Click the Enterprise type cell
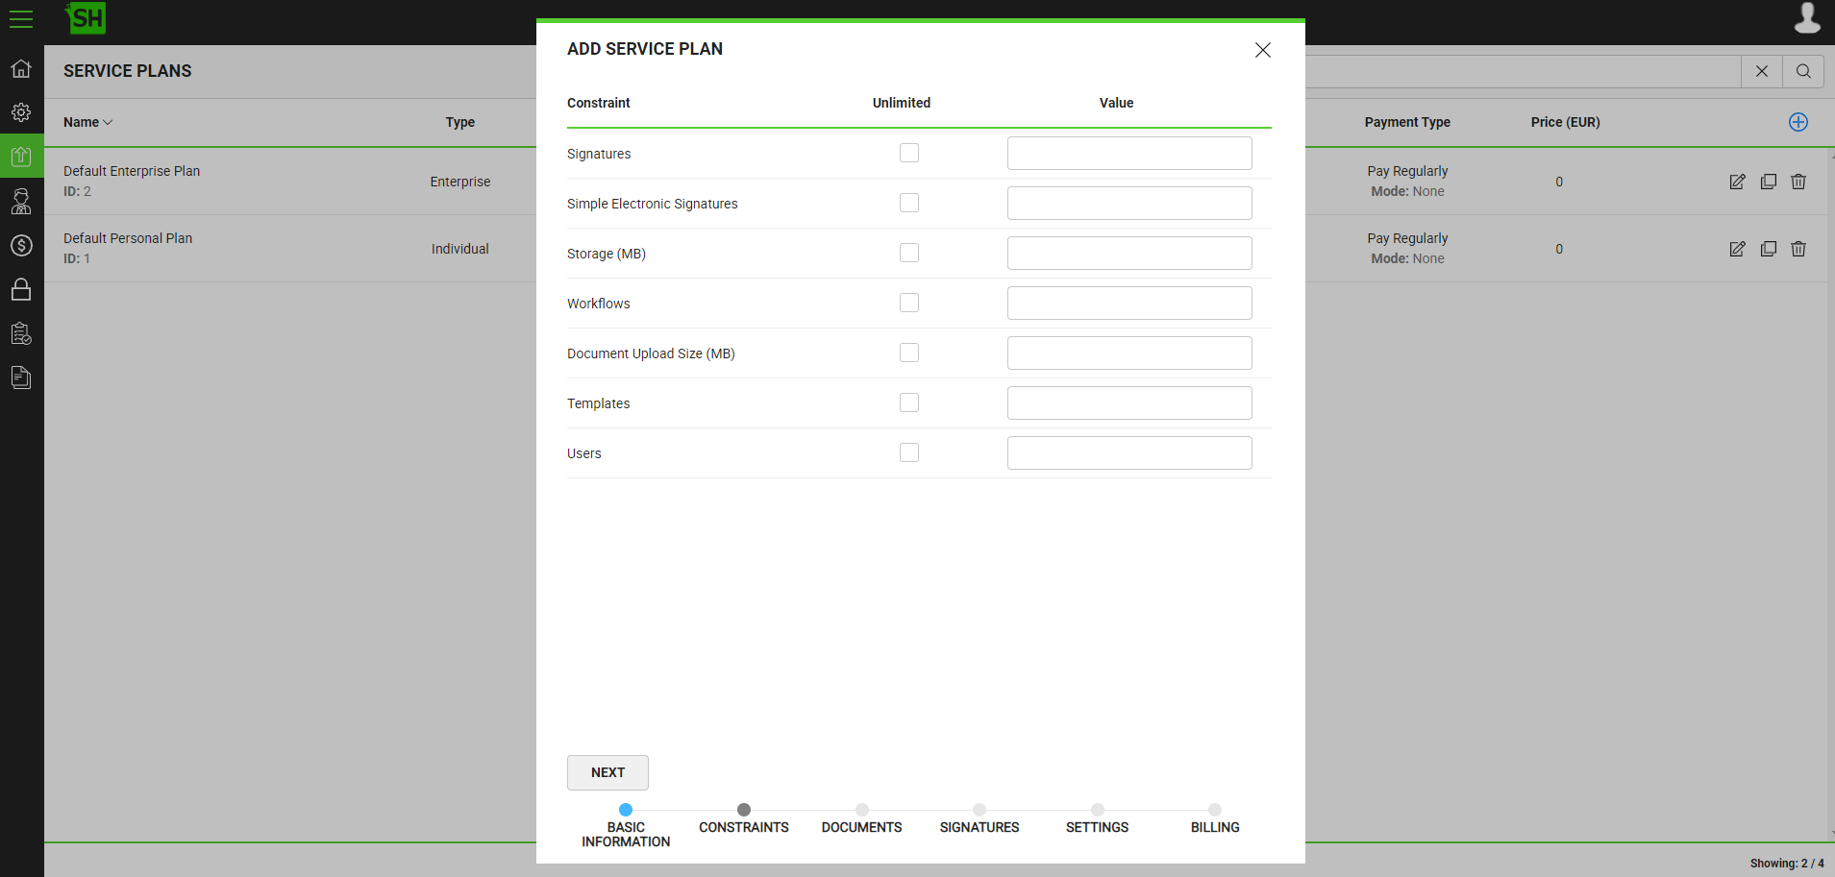 (460, 182)
